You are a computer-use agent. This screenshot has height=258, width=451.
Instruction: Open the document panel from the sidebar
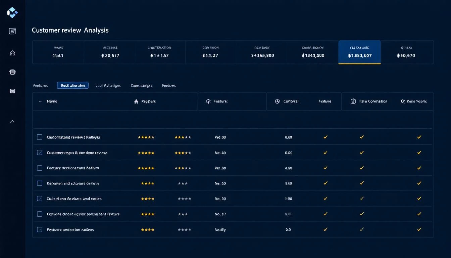(x=12, y=31)
